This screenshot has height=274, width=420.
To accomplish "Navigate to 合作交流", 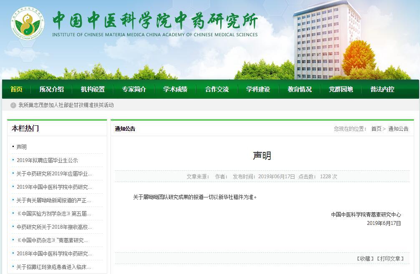I will tap(217, 89).
